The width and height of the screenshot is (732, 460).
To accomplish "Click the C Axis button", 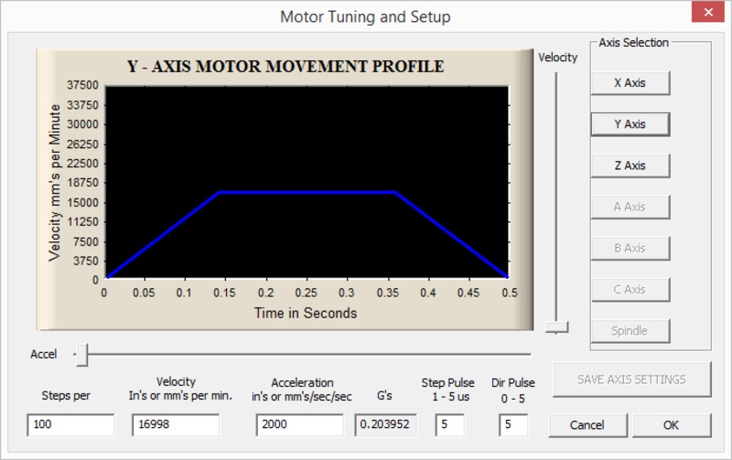I will (x=630, y=289).
